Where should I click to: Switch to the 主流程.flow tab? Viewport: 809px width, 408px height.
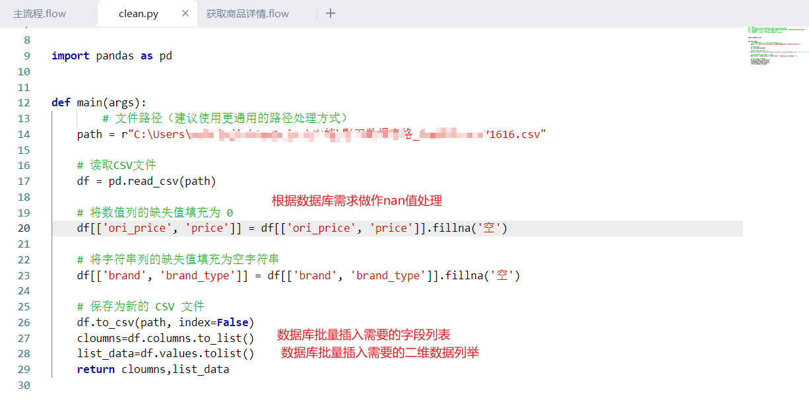click(40, 14)
